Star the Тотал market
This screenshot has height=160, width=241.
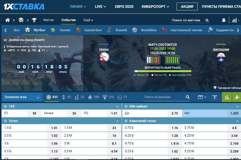pyautogui.click(x=5, y=121)
